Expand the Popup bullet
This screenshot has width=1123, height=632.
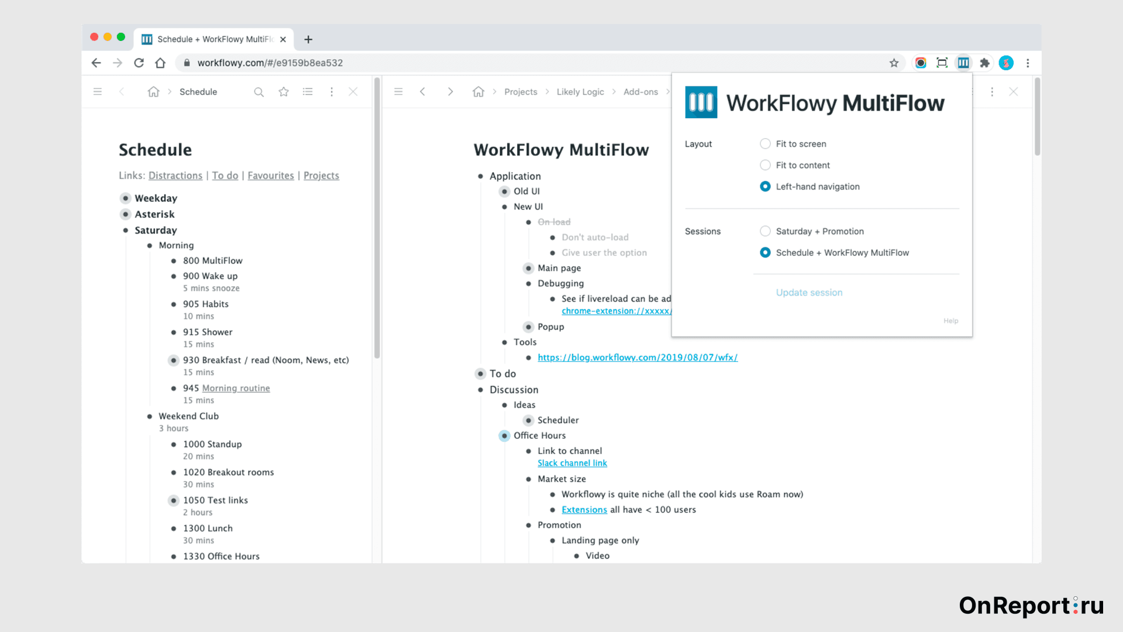[528, 327]
